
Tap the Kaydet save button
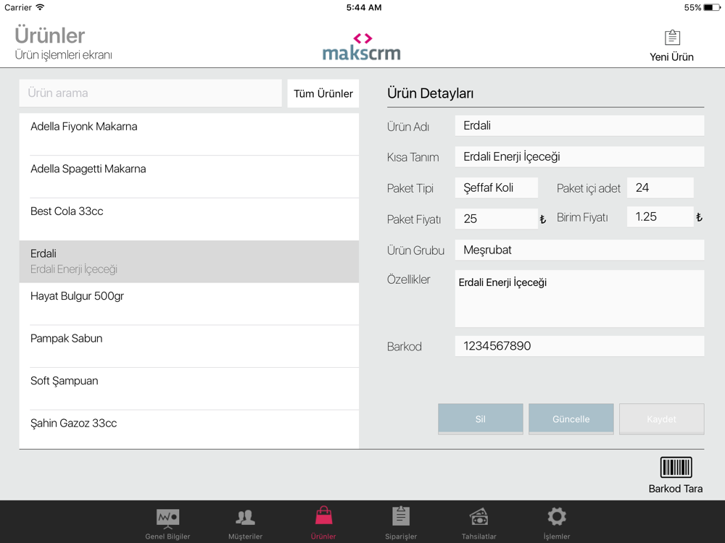pyautogui.click(x=662, y=418)
